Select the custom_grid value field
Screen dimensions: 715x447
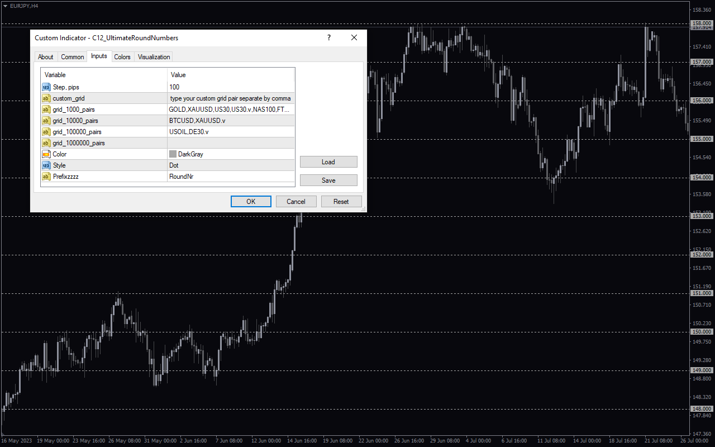(x=231, y=98)
